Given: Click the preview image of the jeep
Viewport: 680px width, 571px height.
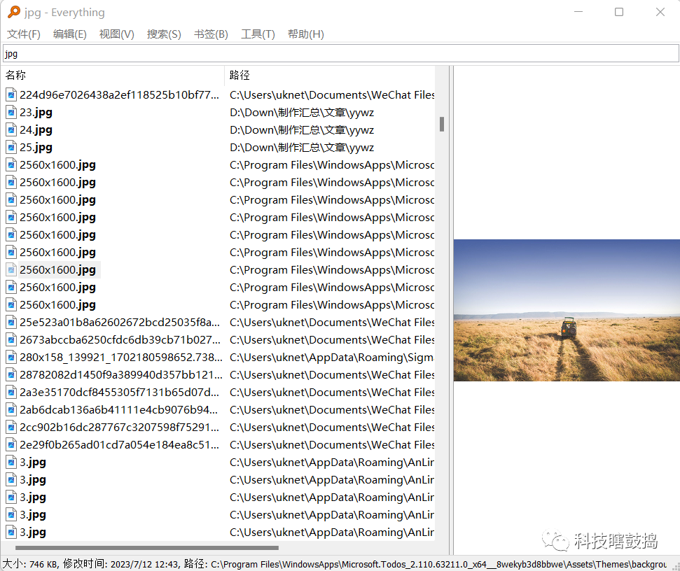Looking at the screenshot, I should (567, 310).
